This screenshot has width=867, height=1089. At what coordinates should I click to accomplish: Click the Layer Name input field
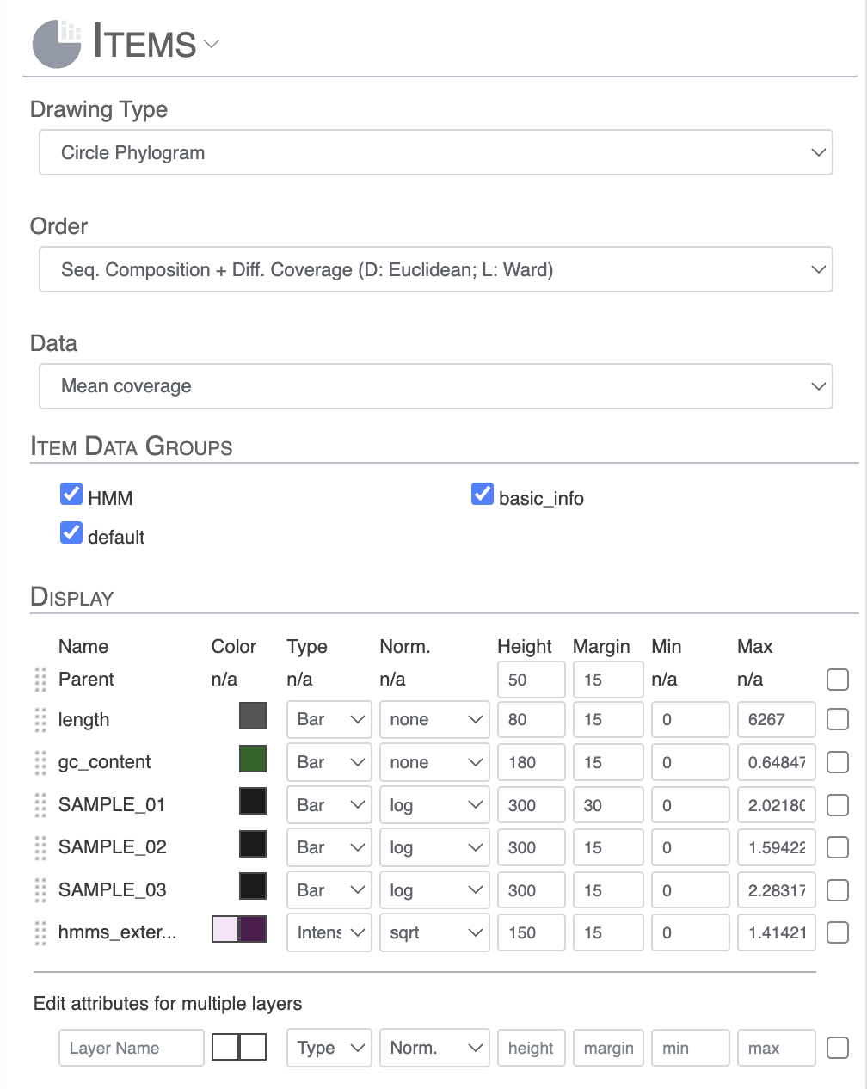point(131,1048)
